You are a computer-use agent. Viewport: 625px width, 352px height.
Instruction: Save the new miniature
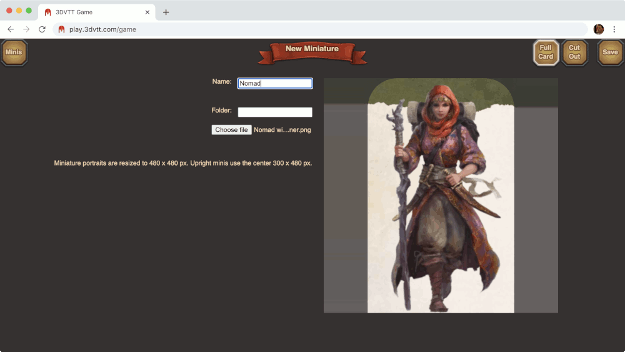(x=610, y=53)
